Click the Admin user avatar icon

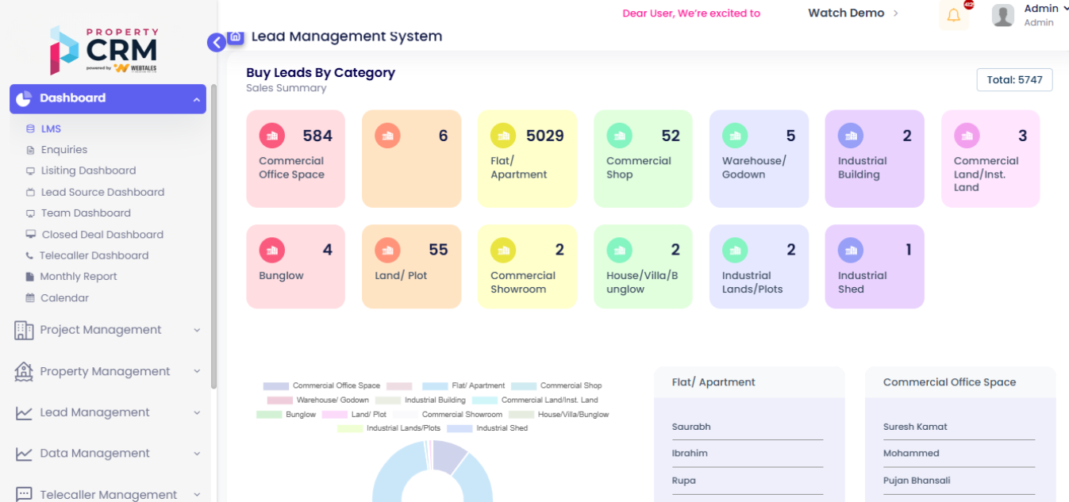coord(1003,16)
